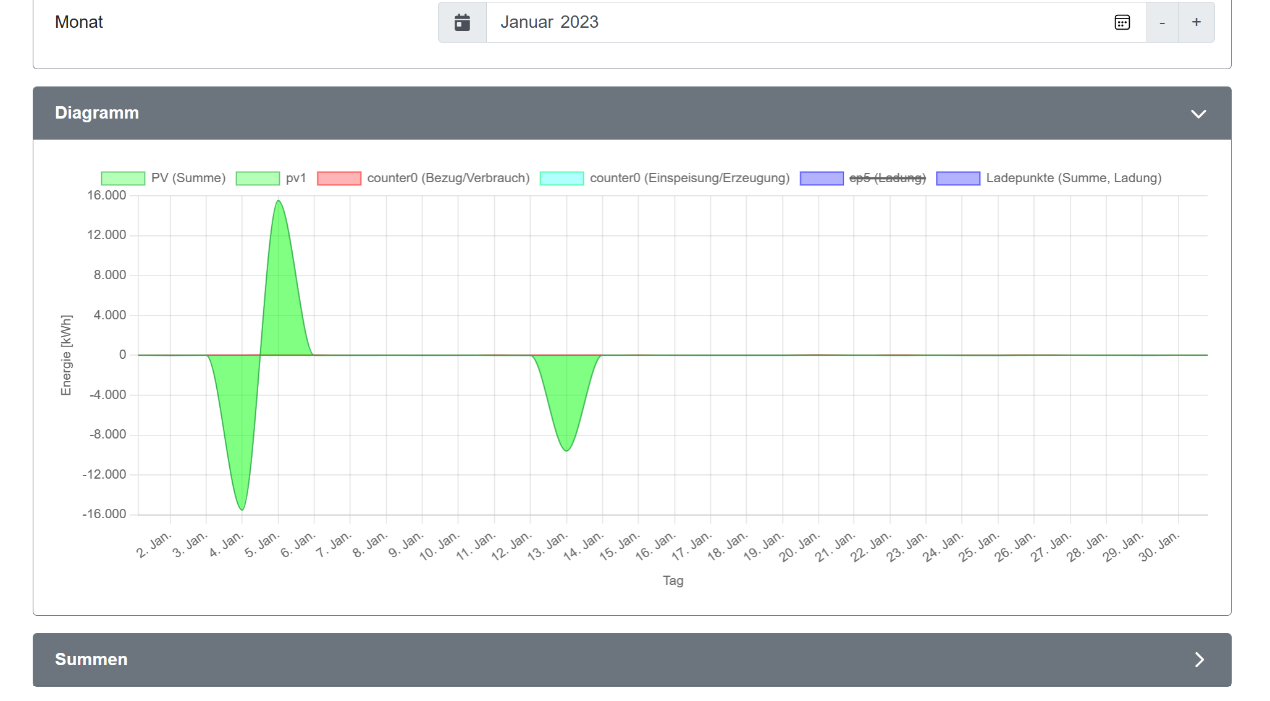This screenshot has width=1270, height=701.
Task: Go to next month with the plus button
Action: click(1196, 23)
